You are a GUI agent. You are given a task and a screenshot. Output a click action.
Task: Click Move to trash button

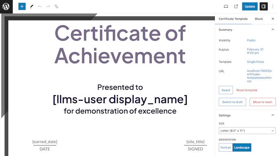pyautogui.click(x=262, y=102)
